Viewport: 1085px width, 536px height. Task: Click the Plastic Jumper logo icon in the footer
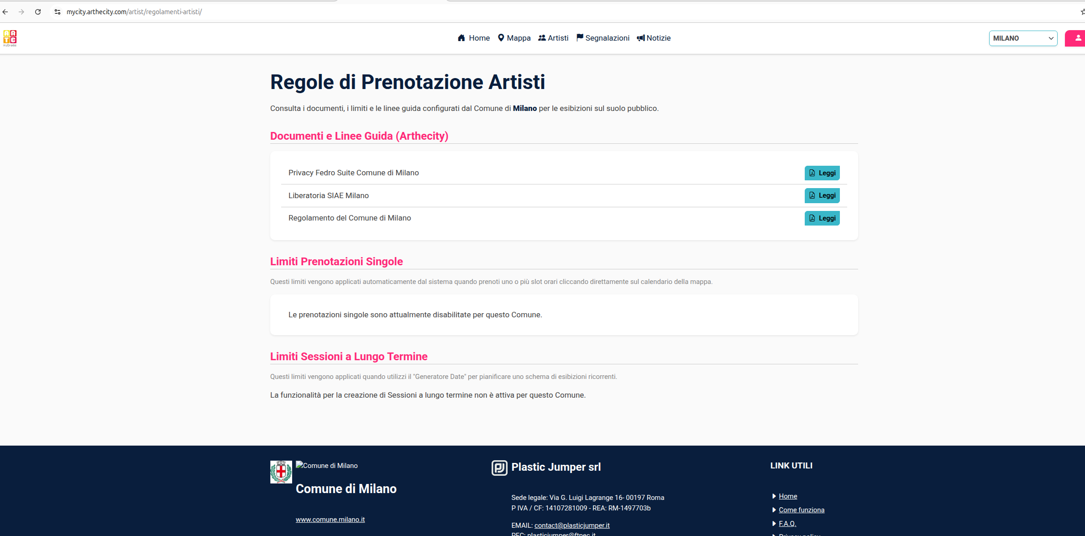(499, 468)
